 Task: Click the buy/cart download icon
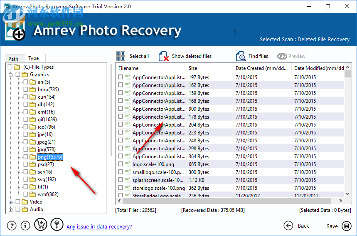coord(41,224)
